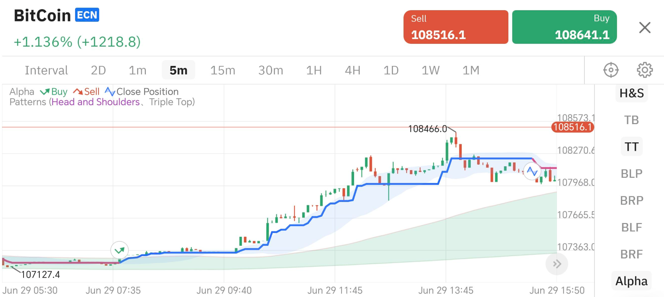The image size is (664, 297).
Task: Toggle the TT triple top pattern
Action: pyautogui.click(x=631, y=147)
